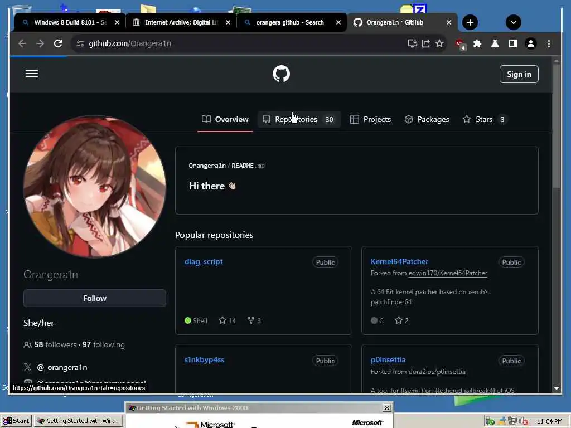Switch to Windows 8 Build 8181 tab
Image resolution: width=571 pixels, height=428 pixels.
tap(70, 22)
